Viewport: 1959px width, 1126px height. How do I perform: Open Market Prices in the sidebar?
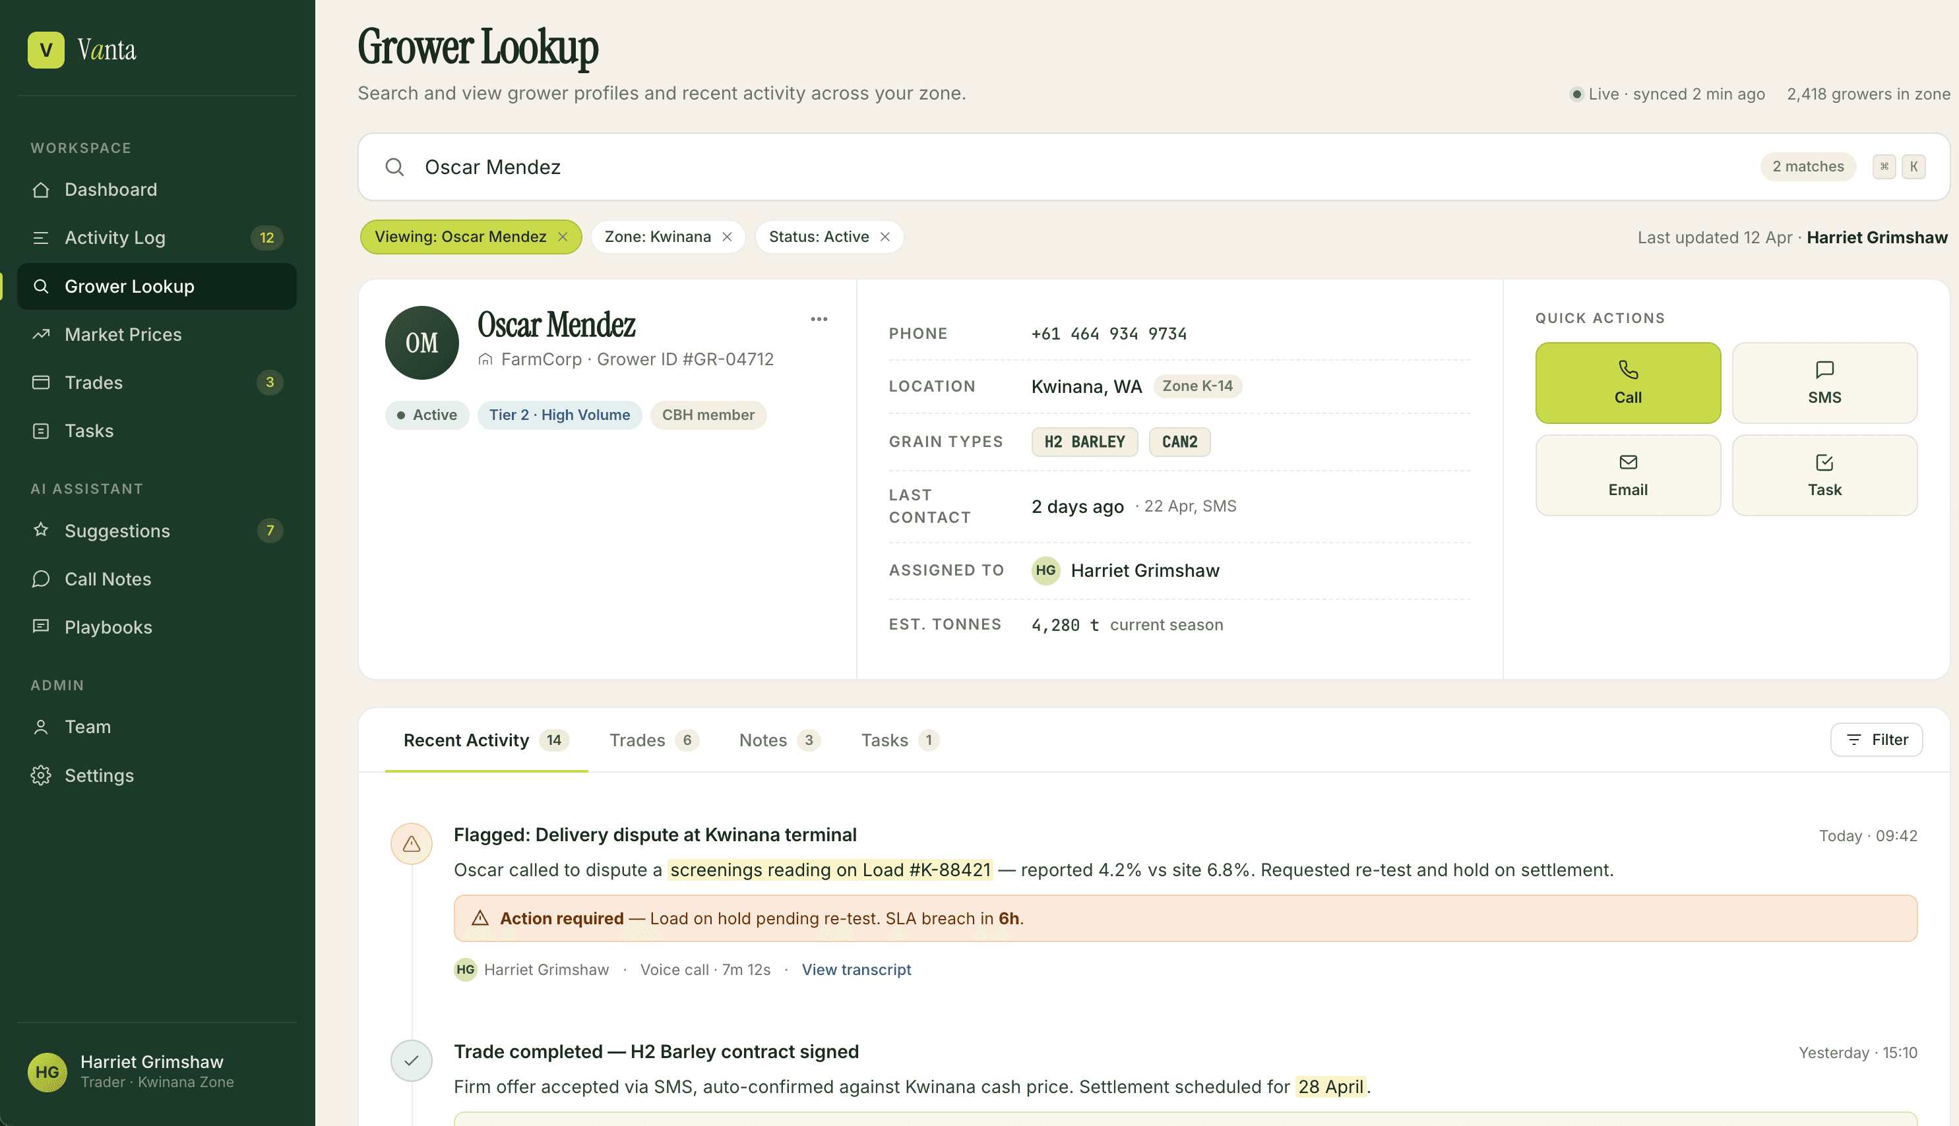[x=123, y=334]
